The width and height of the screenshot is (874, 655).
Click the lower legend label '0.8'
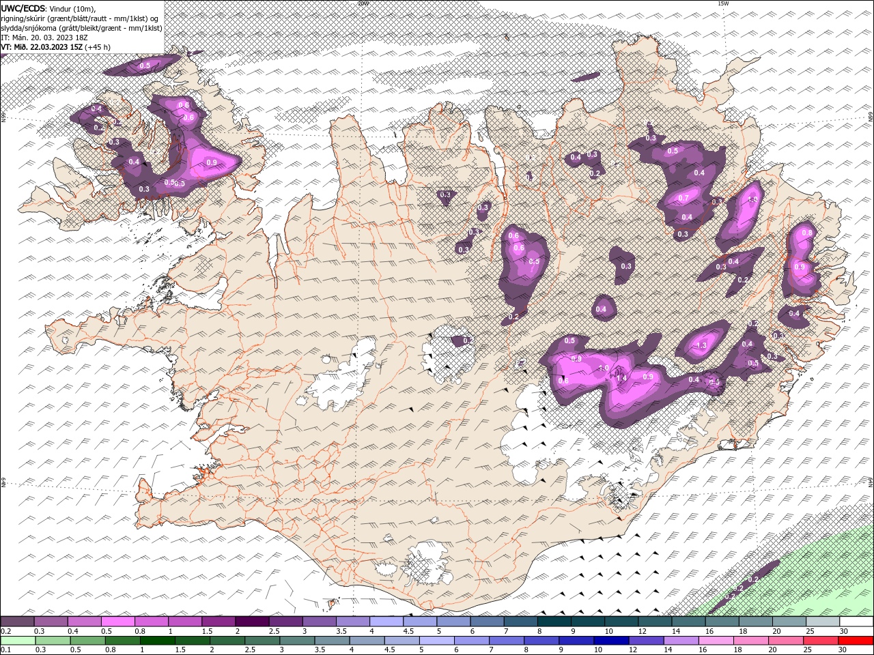110,650
